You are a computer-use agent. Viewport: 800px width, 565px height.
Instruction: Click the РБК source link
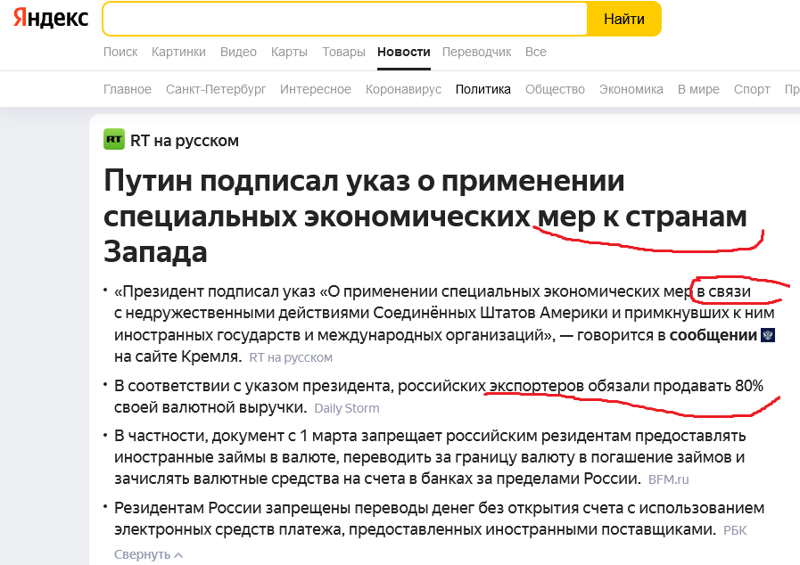pos(735,530)
